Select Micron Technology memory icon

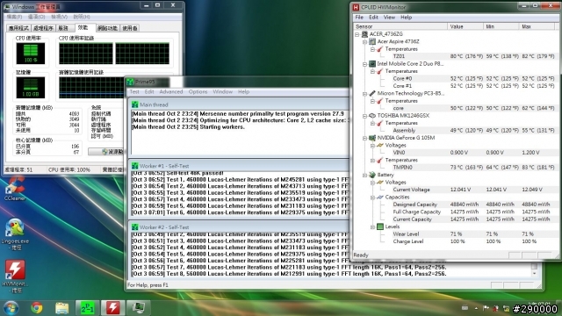point(372,93)
